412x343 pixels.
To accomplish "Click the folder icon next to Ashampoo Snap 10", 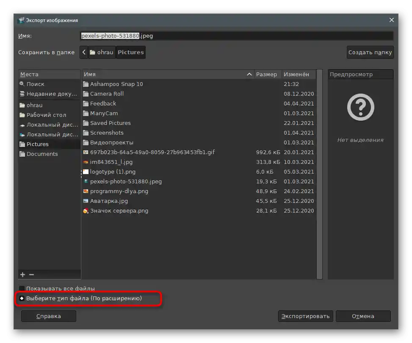I will point(86,84).
